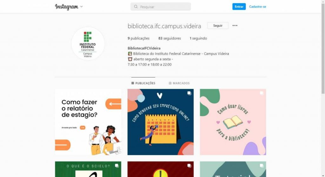Click the page vertical scrollbar
Screen dimensions: 325x177
click(323, 48)
